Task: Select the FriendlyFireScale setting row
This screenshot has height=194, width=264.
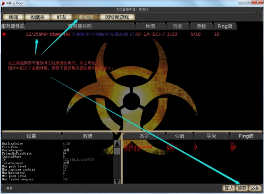Action: pyautogui.click(x=57, y=153)
